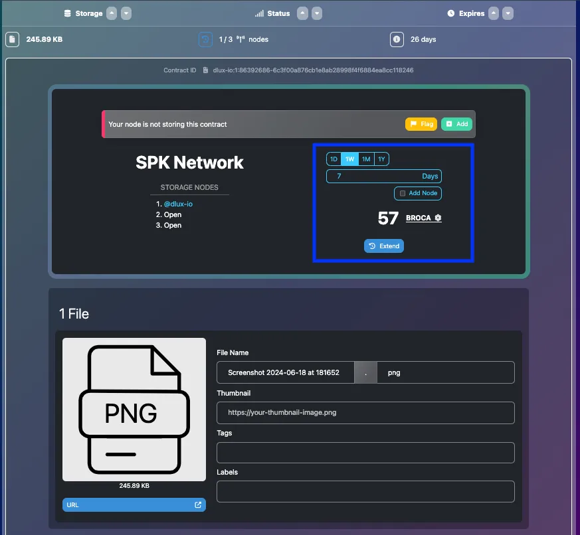Sort Expires column descending
Screen dimensions: 580x535
click(508, 13)
